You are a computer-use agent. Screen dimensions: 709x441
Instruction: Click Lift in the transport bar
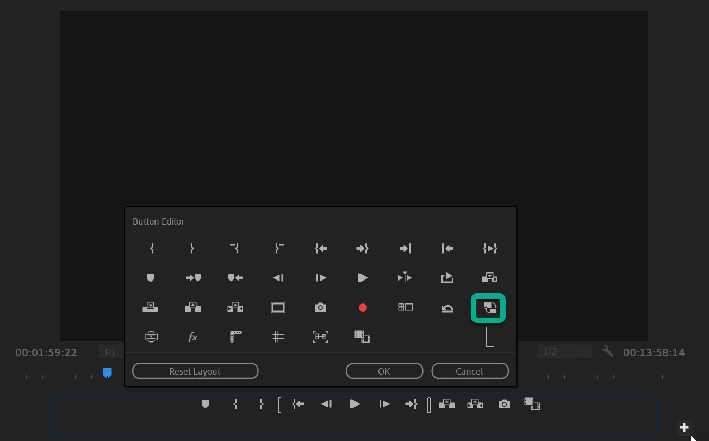pos(447,403)
